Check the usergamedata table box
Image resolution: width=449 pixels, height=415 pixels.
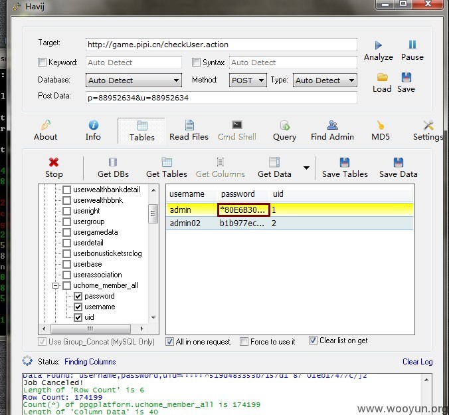click(x=66, y=232)
